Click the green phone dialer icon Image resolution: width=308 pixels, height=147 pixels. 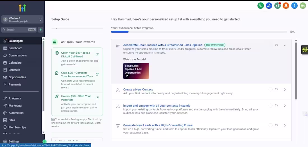(260, 6)
